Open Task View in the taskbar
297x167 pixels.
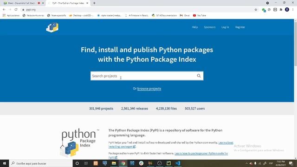pos(86,163)
